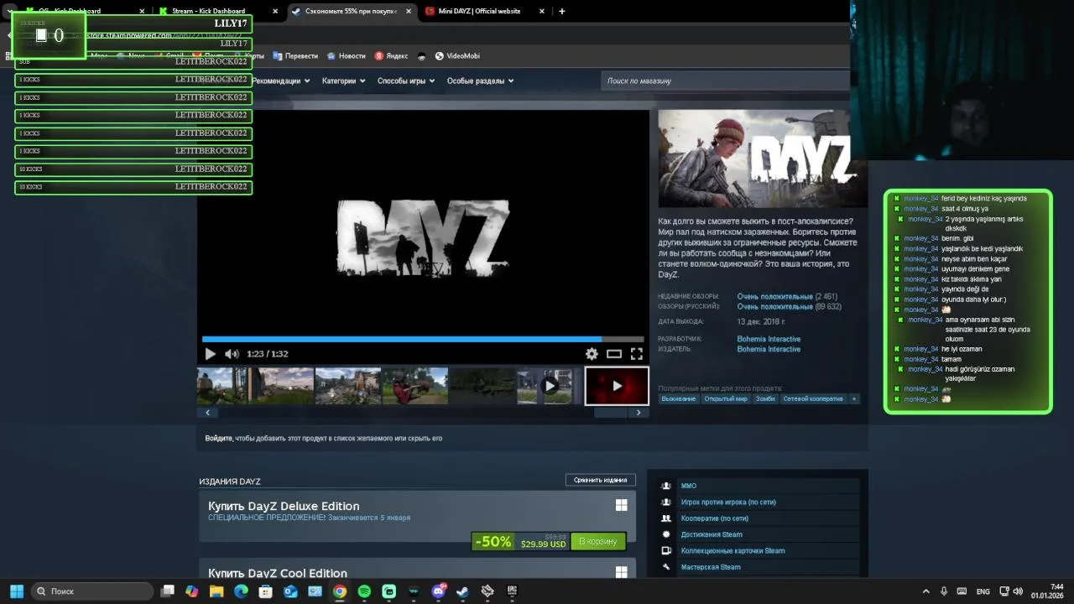
Task: Open developer Bohemia Interactive link
Action: (x=769, y=340)
